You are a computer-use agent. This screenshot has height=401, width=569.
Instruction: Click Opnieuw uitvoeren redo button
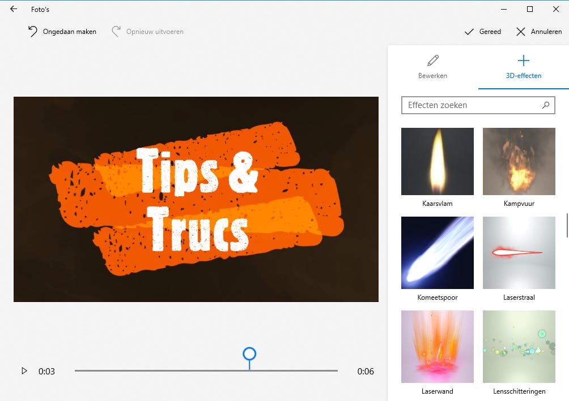click(147, 32)
